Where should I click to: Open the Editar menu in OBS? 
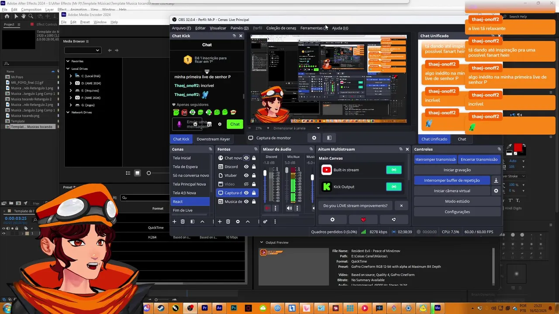pos(200,28)
